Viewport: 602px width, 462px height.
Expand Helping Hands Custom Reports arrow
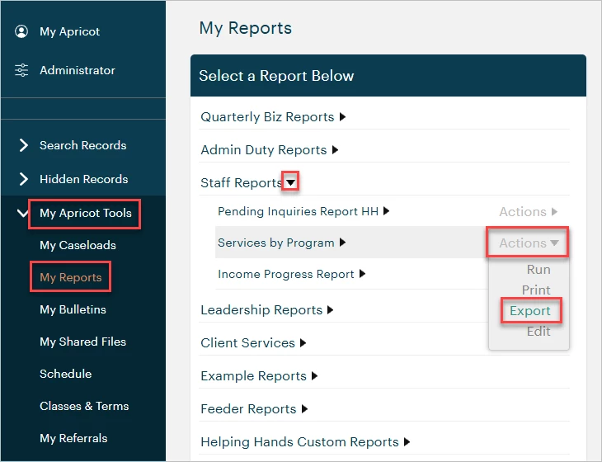407,442
